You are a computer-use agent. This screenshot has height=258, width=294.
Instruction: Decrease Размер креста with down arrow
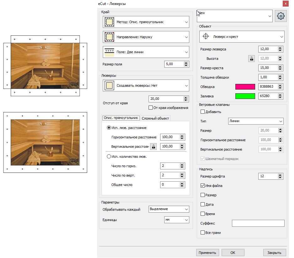tap(280, 69)
